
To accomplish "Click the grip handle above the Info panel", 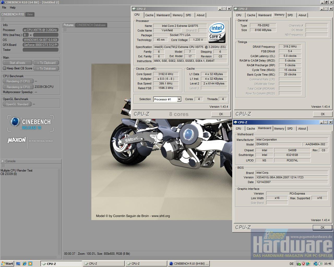I will [x=3, y=20].
